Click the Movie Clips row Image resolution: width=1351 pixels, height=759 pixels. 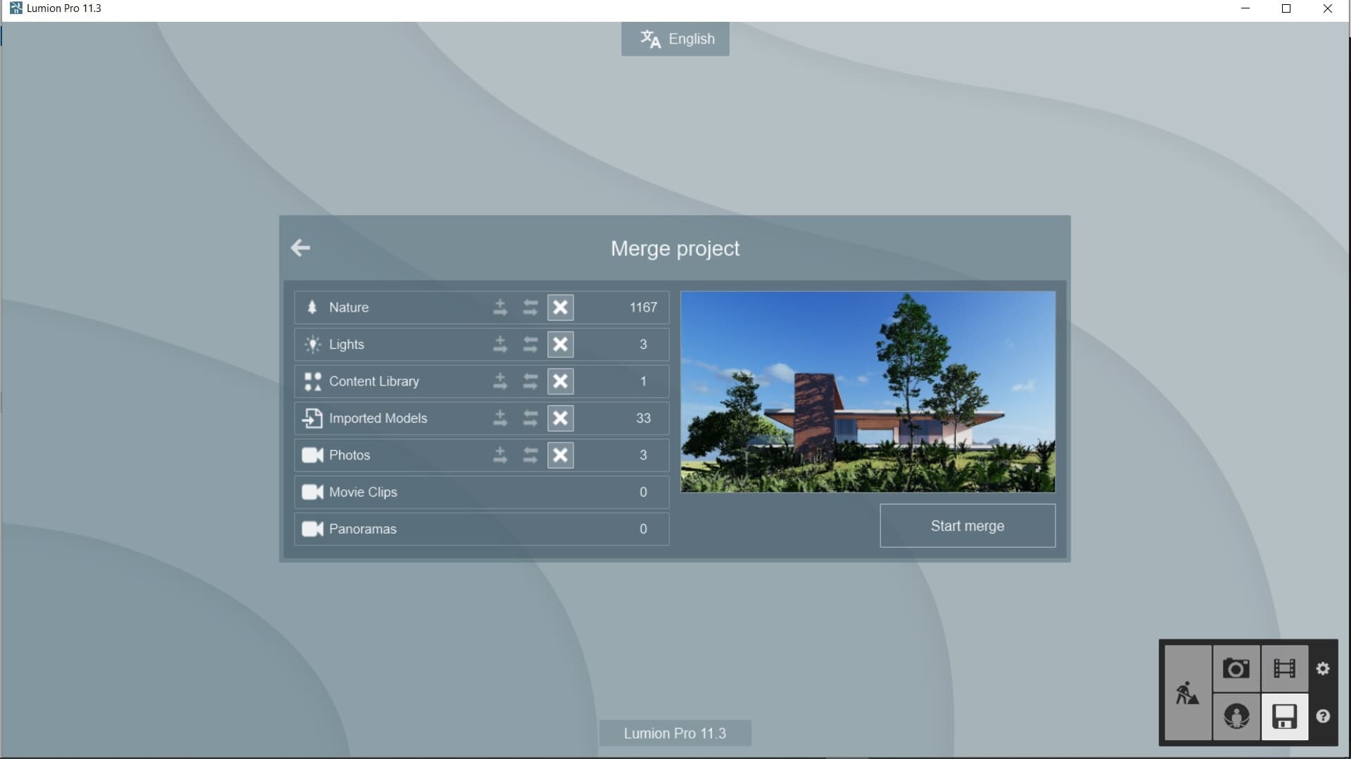coord(481,492)
